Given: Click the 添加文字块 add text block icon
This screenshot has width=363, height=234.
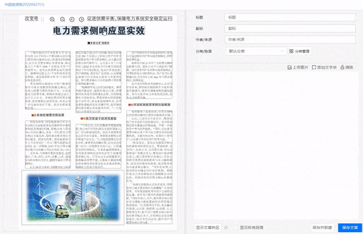Looking at the screenshot, I should pos(314,67).
